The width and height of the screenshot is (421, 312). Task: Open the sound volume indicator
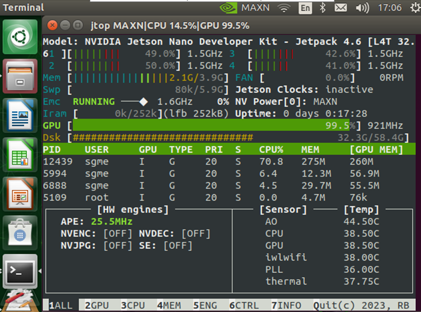pyautogui.click(x=362, y=8)
